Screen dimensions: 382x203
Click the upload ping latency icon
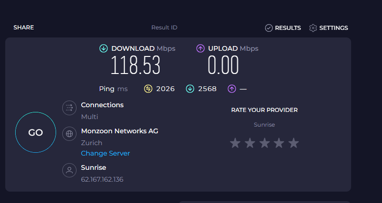(x=232, y=89)
